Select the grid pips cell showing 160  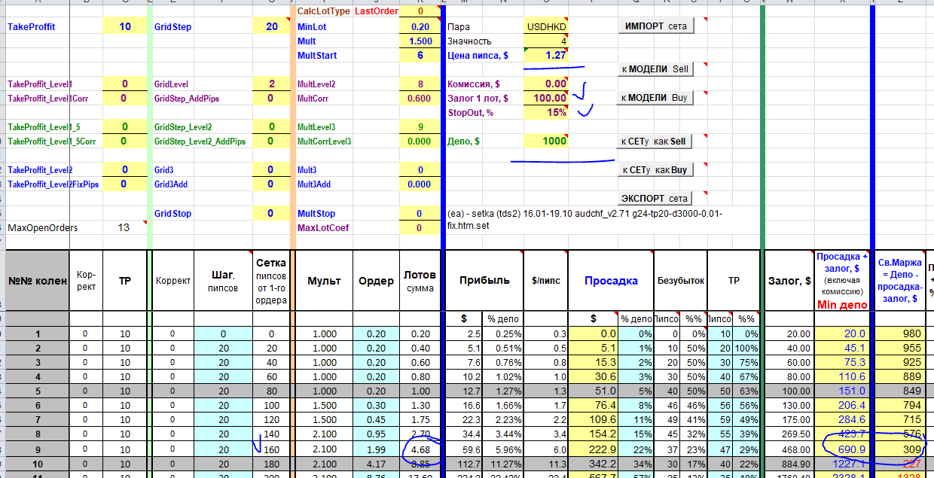point(271,449)
